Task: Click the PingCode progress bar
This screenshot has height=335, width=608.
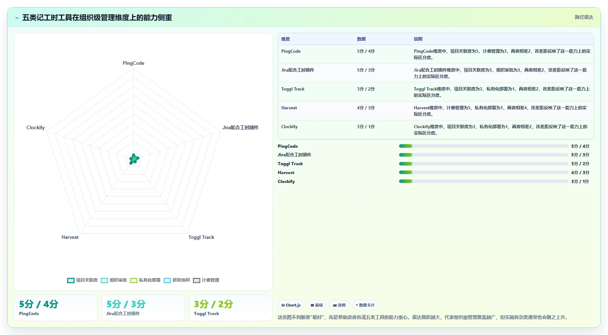Action: [483, 146]
